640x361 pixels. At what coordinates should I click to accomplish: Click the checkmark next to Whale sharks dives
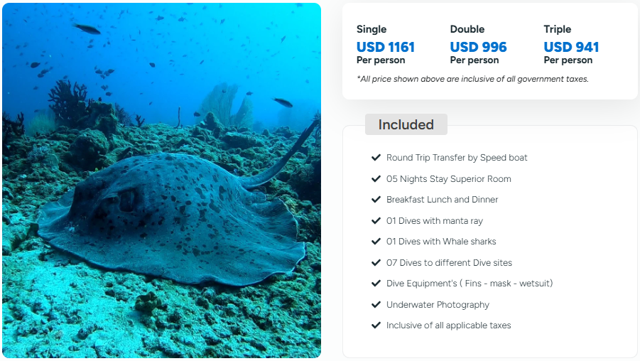coord(376,242)
